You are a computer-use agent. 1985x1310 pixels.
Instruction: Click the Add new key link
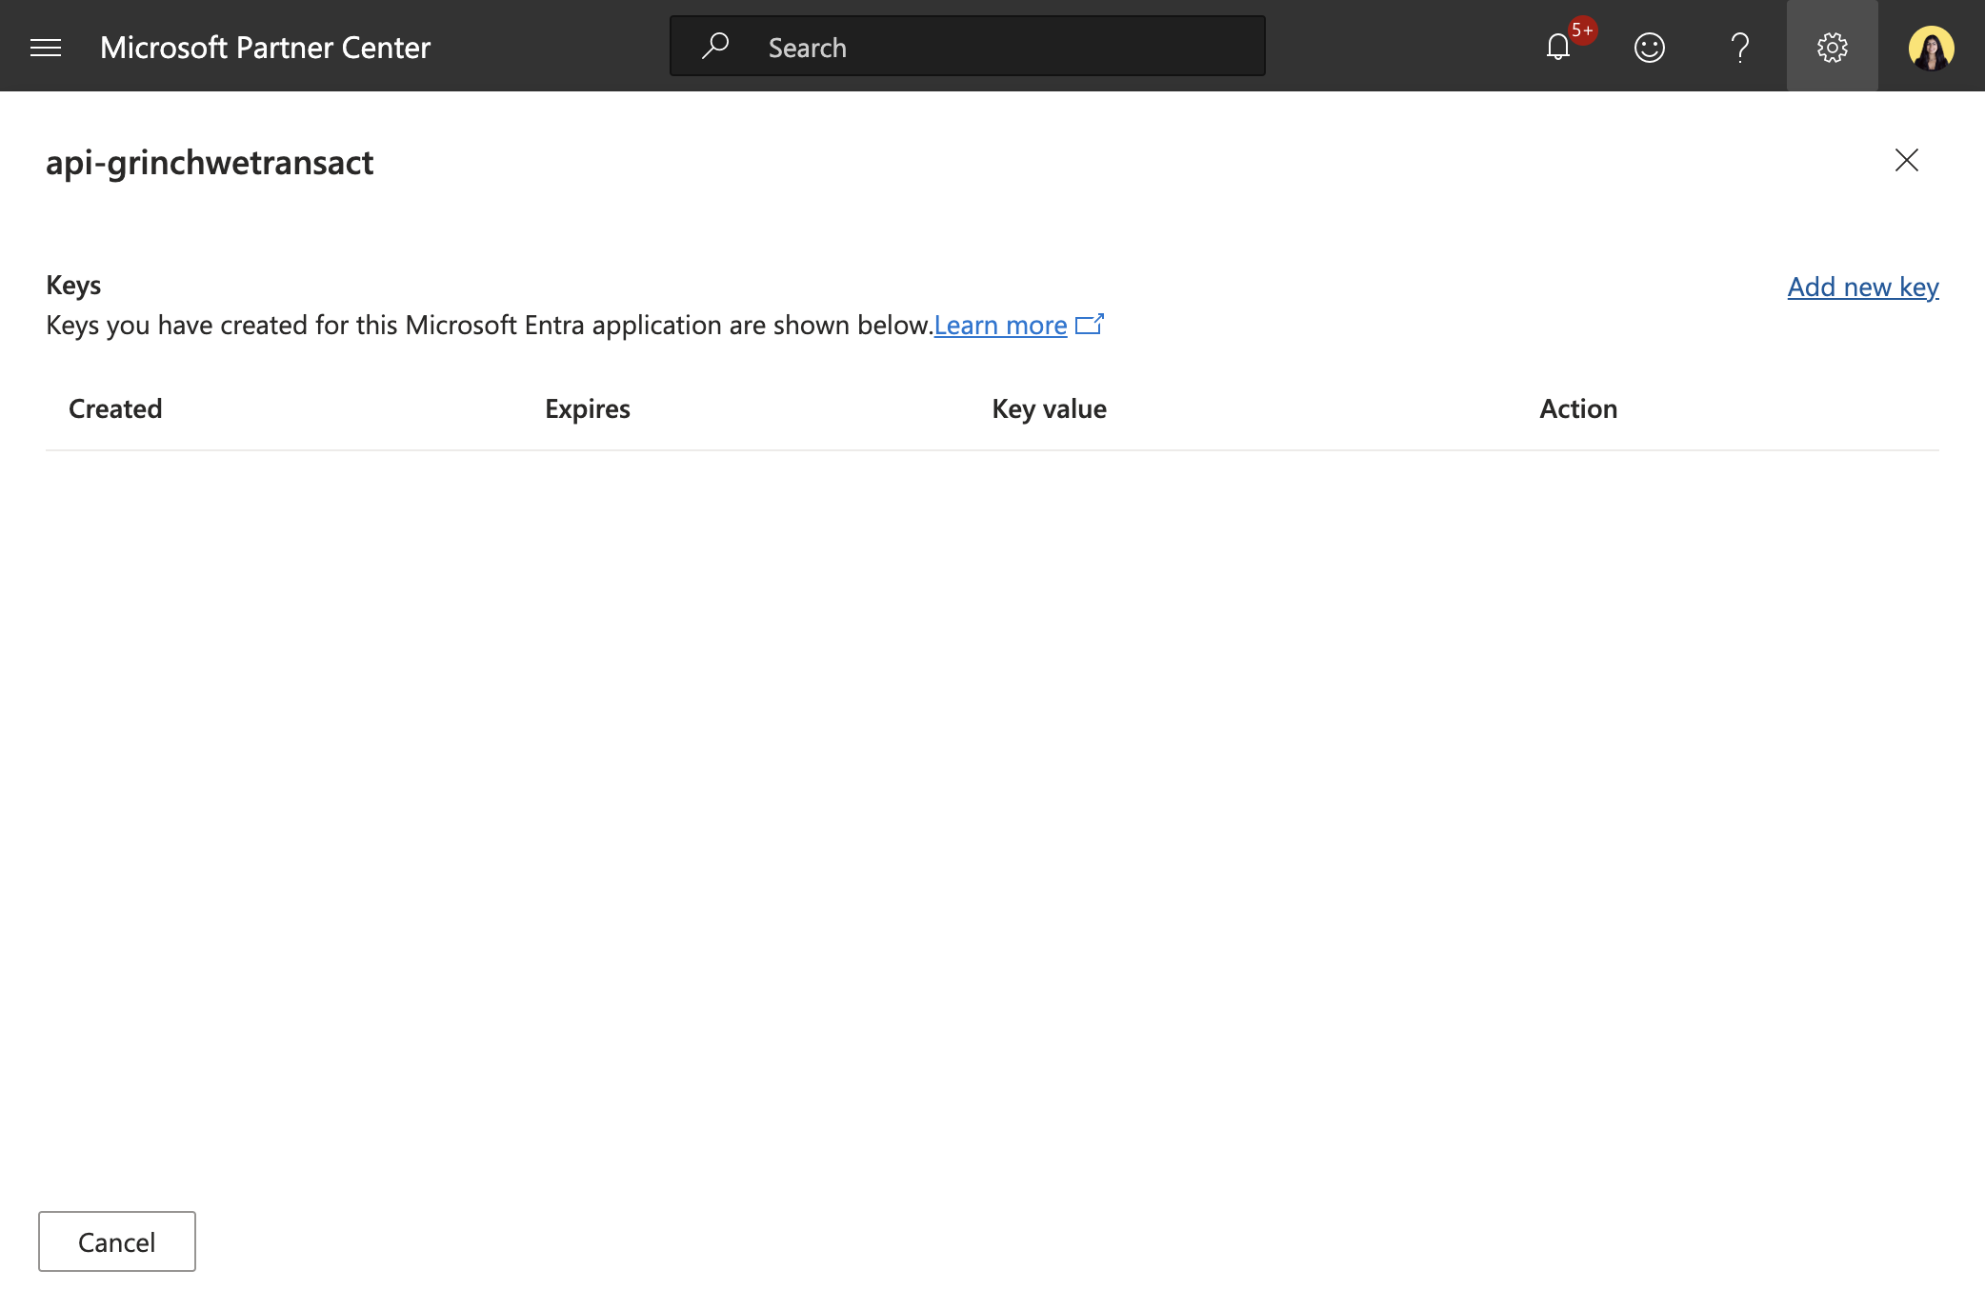click(1863, 287)
